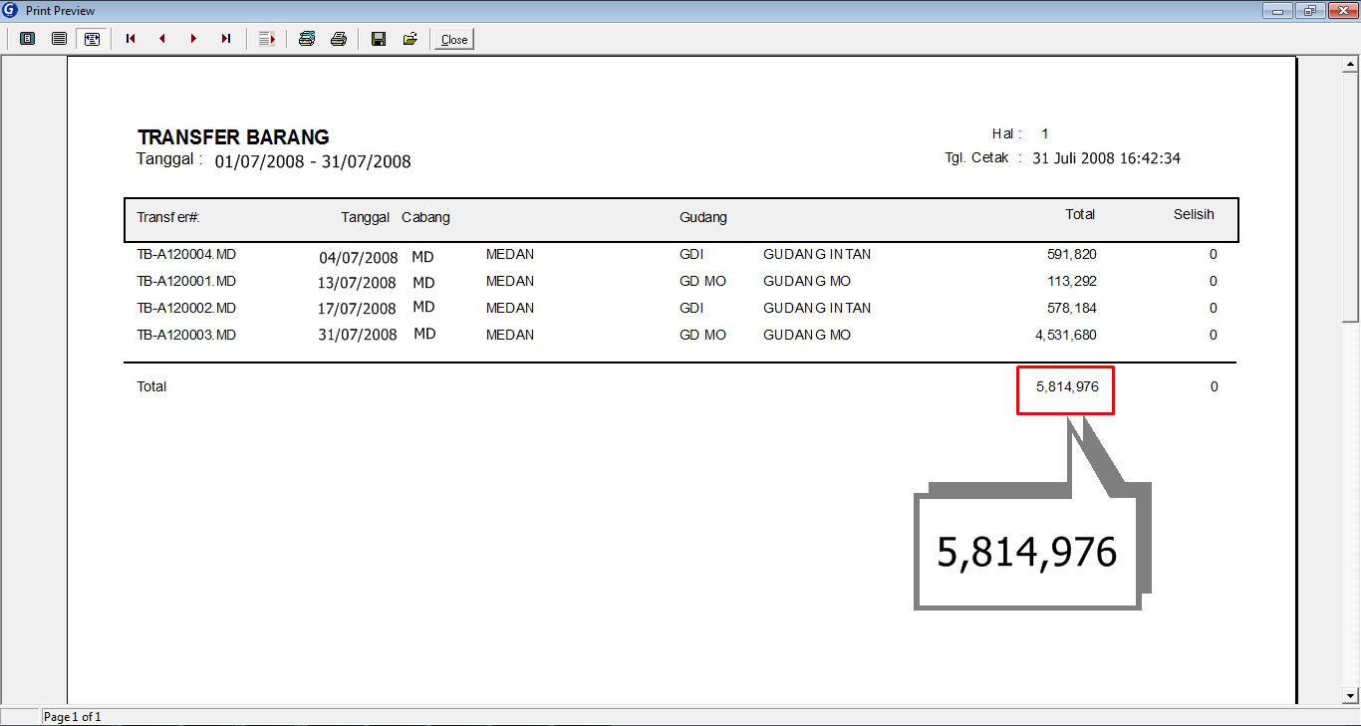Viewport: 1361px width, 726px height.
Task: Jump to the last page
Action: click(x=226, y=39)
